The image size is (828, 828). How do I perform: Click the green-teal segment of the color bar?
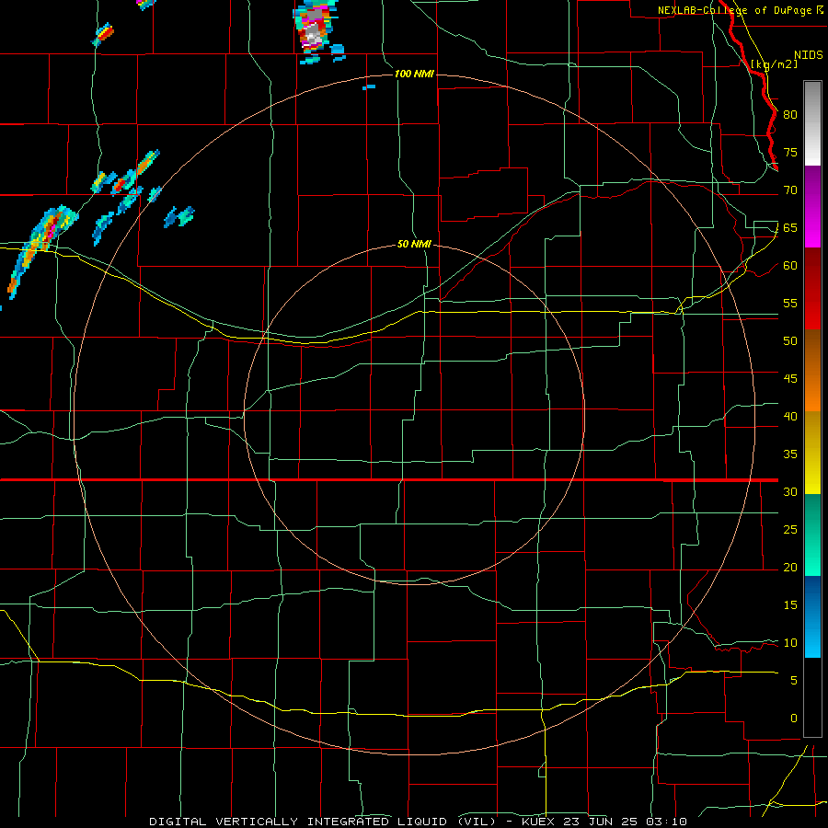[812, 535]
